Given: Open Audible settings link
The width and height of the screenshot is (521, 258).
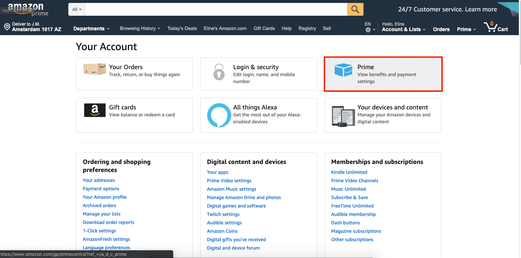Looking at the screenshot, I should point(224,223).
